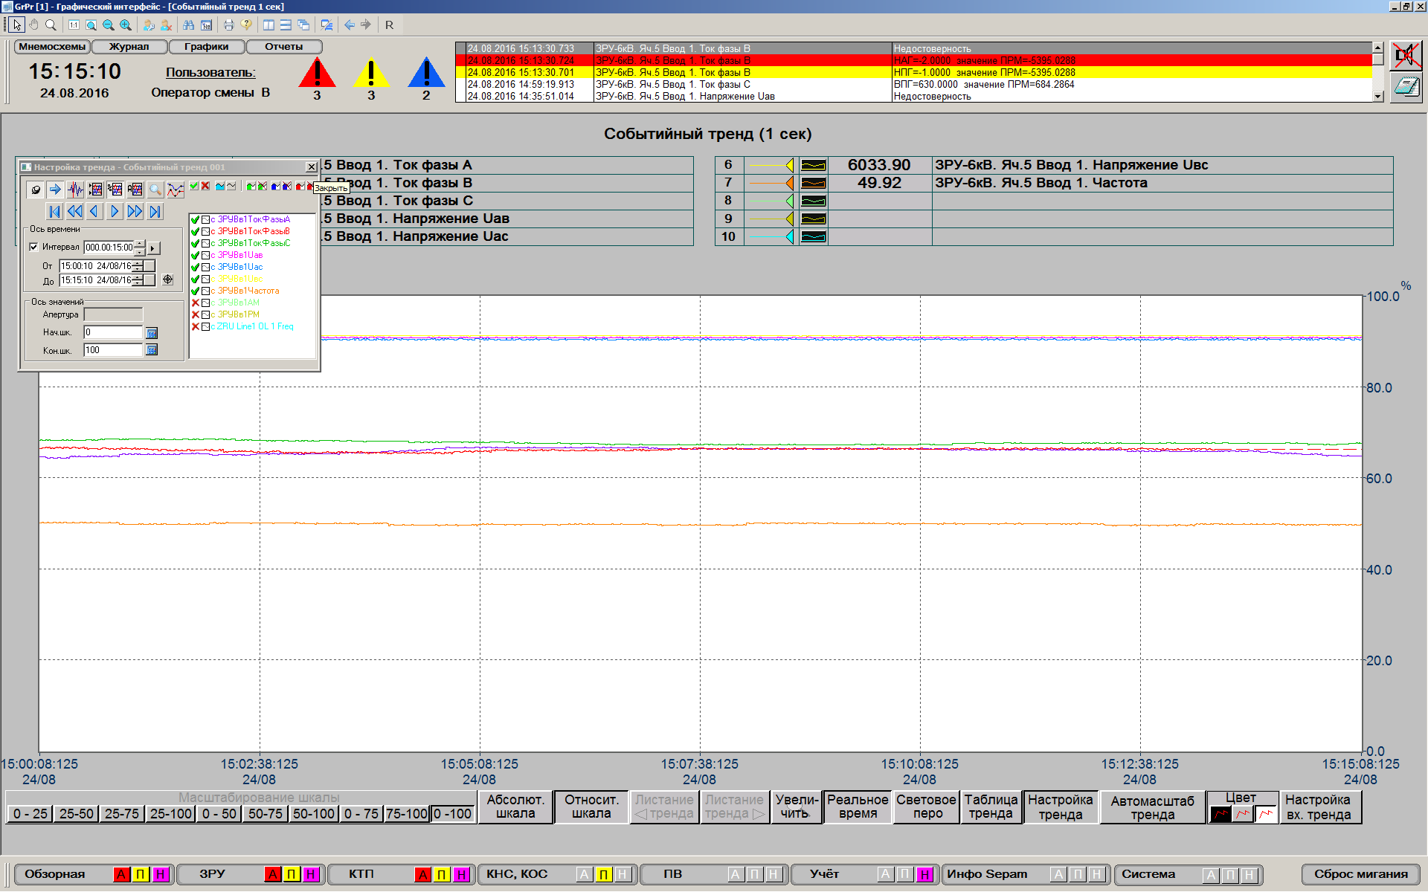The image size is (1428, 892).
Task: Click the waveform cursor icon in trend settings
Action: point(75,190)
